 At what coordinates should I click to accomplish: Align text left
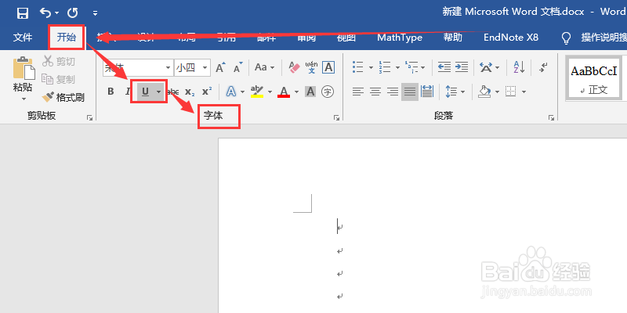(x=358, y=92)
